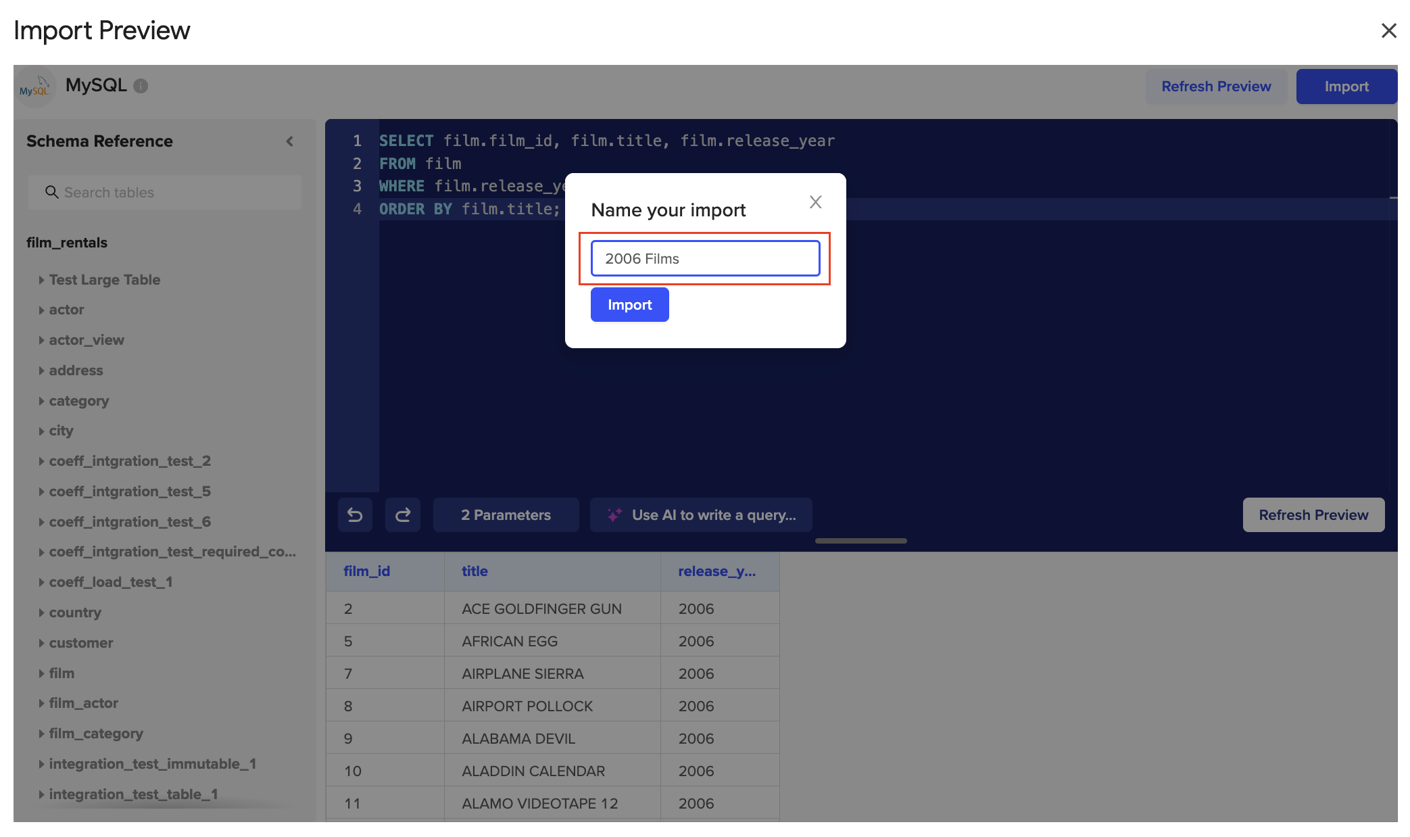This screenshot has width=1410, height=837.
Task: Click the 2006 Films name field
Action: (x=705, y=259)
